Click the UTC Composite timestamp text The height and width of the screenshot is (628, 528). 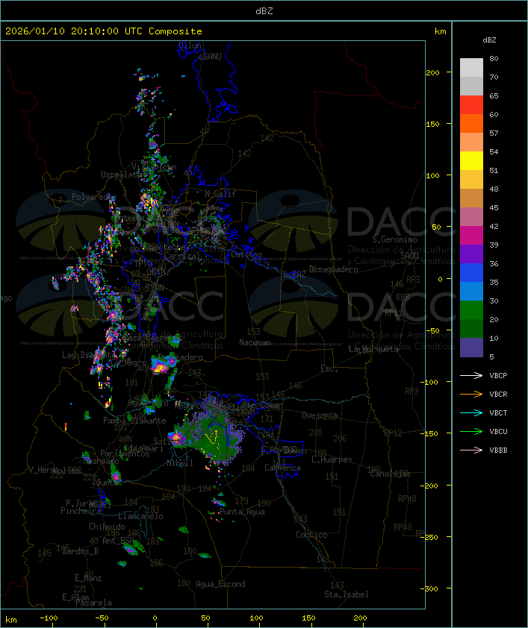click(x=104, y=31)
